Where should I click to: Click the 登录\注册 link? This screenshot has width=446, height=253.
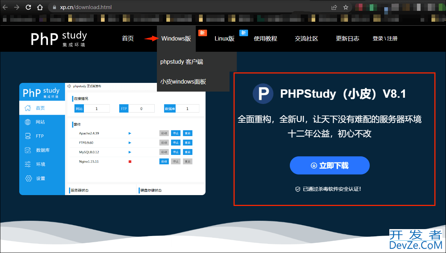tap(385, 39)
